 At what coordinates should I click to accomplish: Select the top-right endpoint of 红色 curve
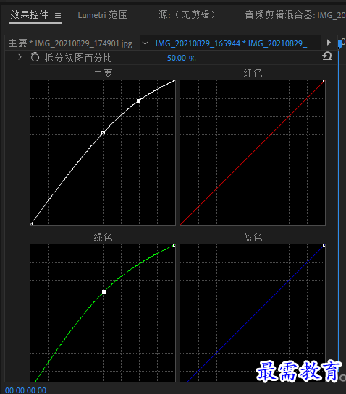[324, 81]
